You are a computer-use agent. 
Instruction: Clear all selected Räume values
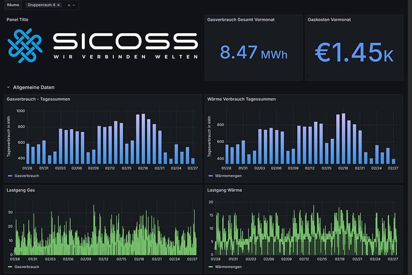[69, 5]
